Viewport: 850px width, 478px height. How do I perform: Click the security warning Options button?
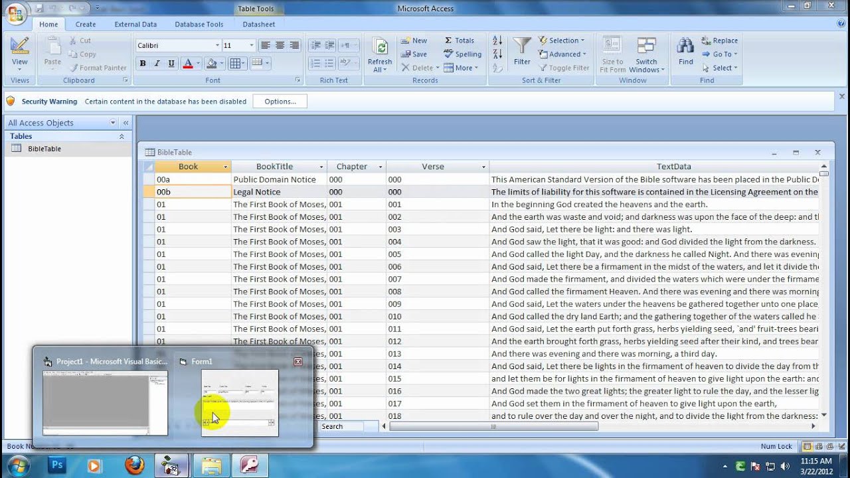[280, 102]
